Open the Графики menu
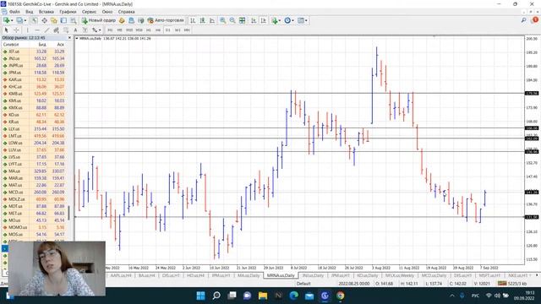The height and width of the screenshot is (304, 541). (68, 12)
